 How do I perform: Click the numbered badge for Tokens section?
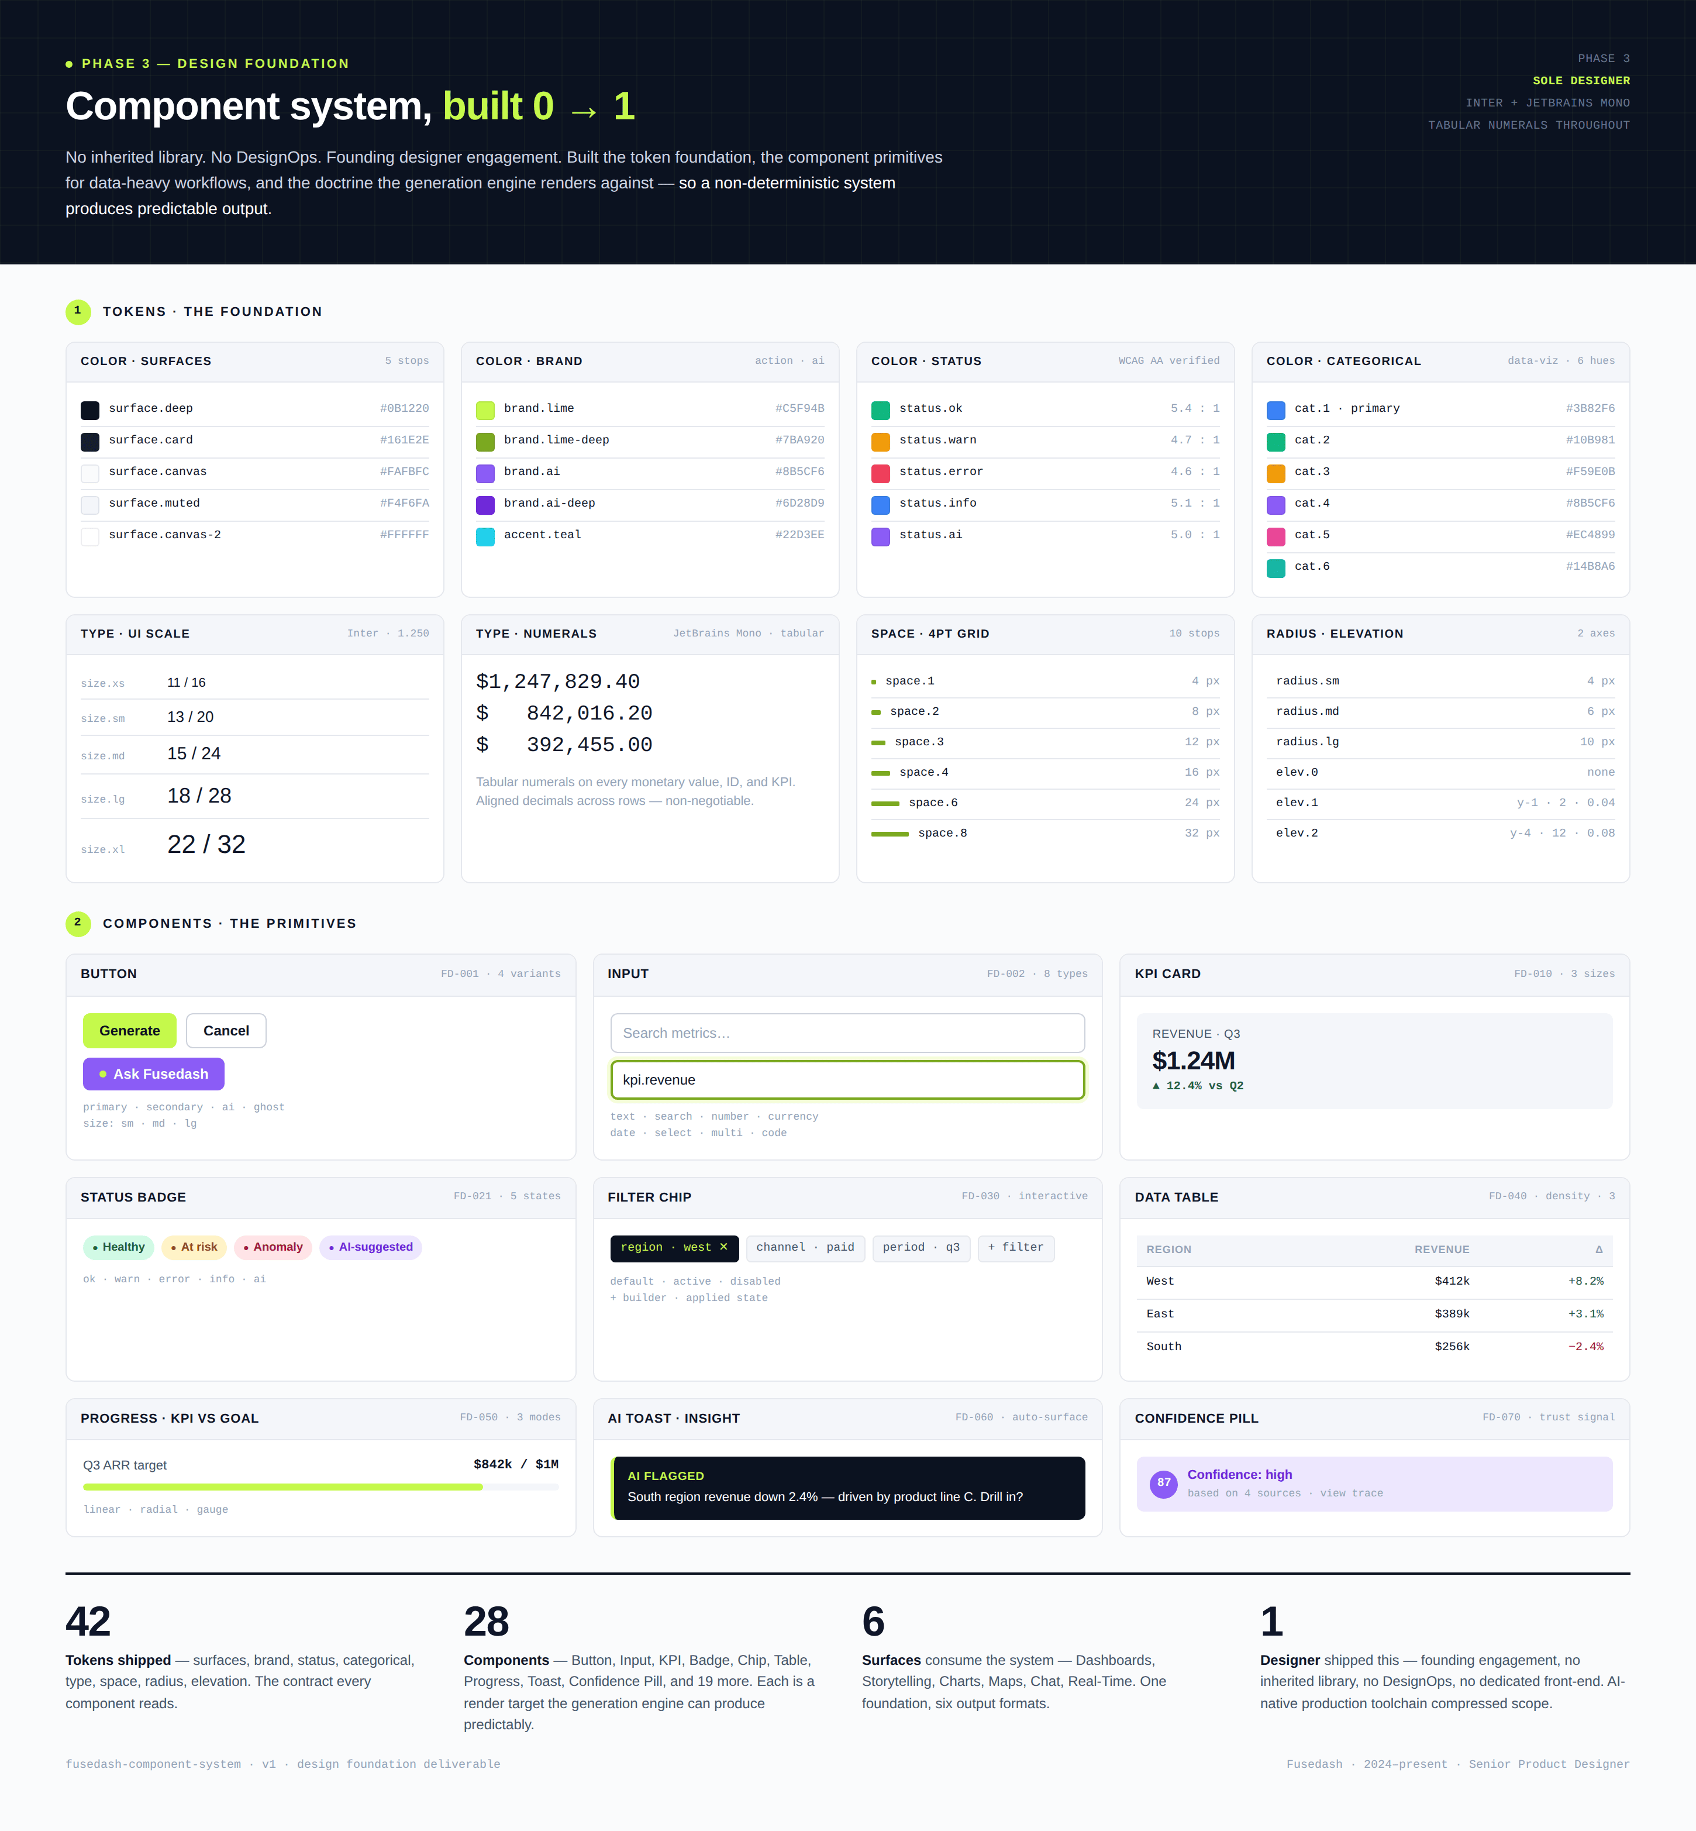point(78,311)
